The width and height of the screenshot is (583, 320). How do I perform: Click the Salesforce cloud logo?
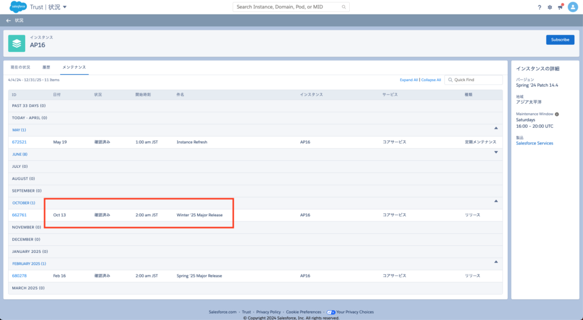pos(18,6)
